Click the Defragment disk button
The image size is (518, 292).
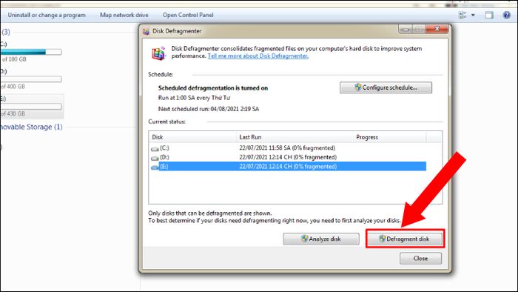click(x=405, y=239)
